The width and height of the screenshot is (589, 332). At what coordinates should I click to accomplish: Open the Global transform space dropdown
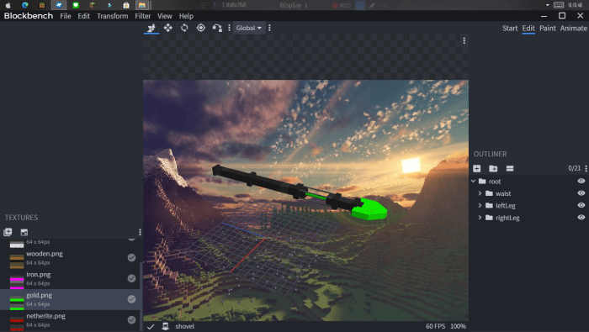(249, 28)
